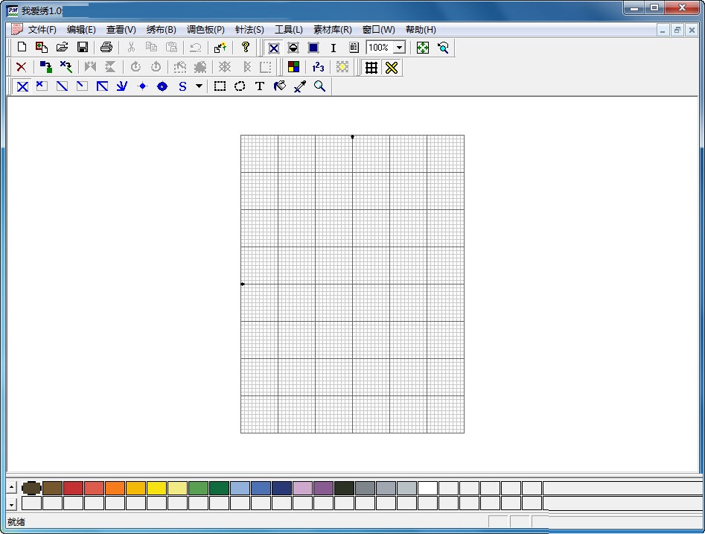Expand the stitch type dropdown arrow
The height and width of the screenshot is (534, 705).
click(x=199, y=86)
